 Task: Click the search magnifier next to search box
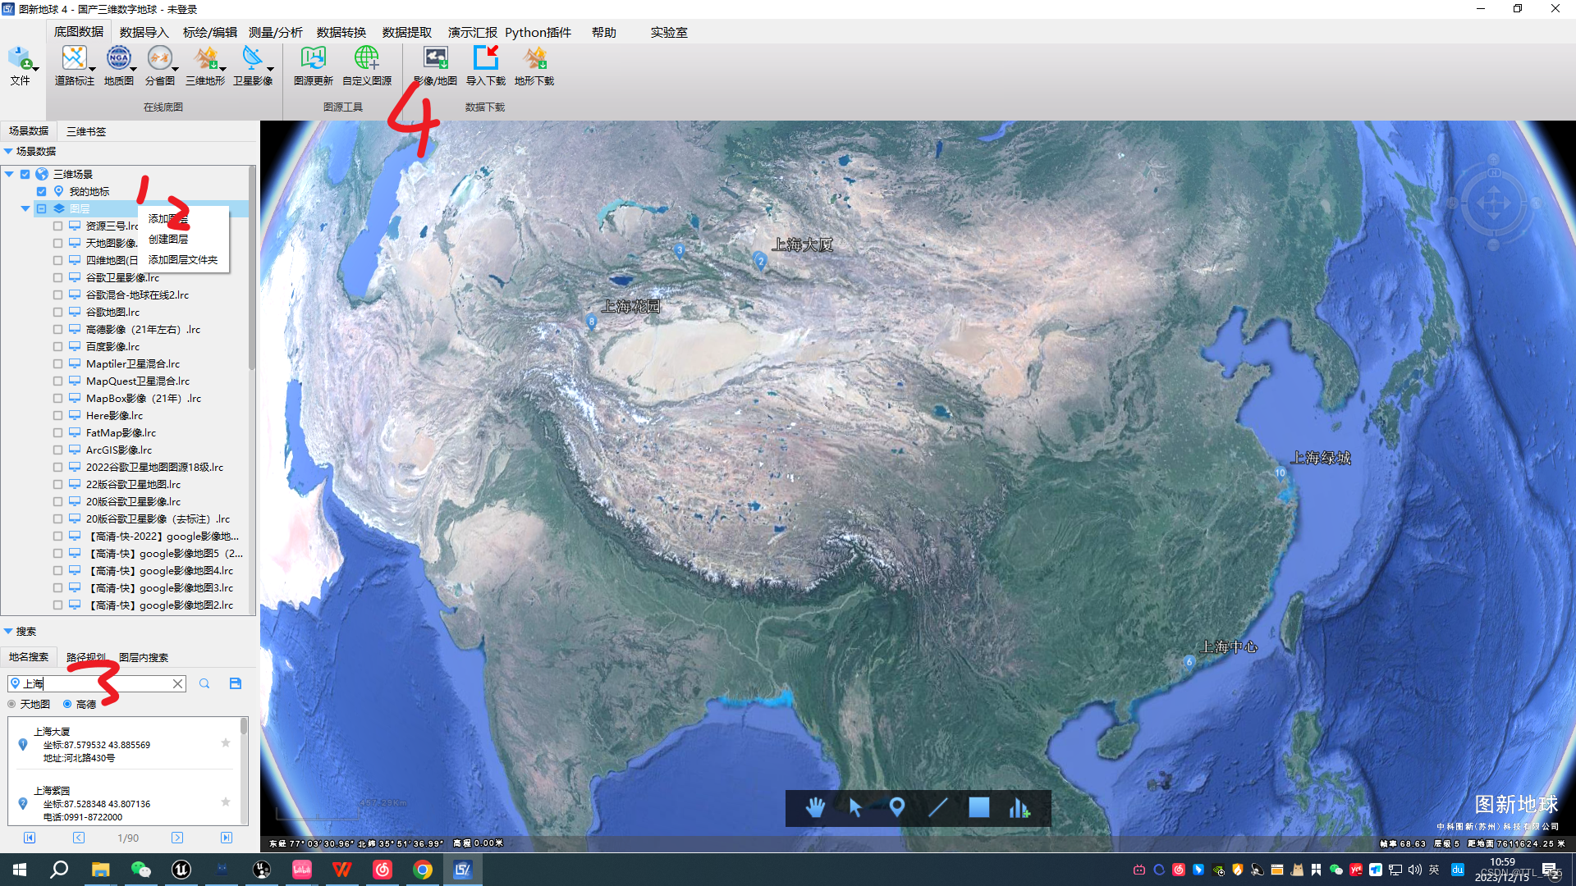tap(204, 683)
